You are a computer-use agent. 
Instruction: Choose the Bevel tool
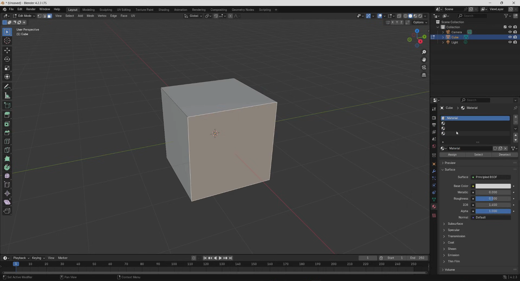tap(7, 132)
